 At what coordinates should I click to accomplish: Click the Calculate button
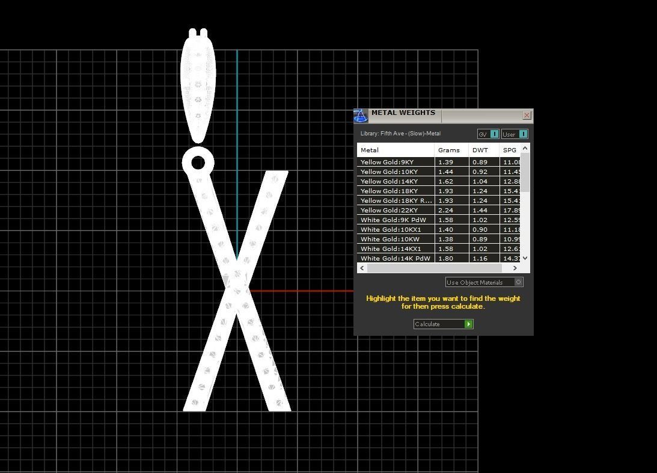coord(443,324)
